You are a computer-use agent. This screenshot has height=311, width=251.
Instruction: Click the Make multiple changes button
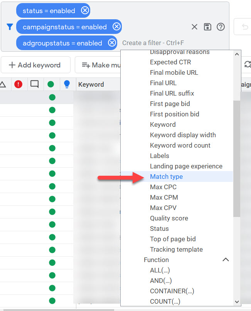(x=98, y=65)
